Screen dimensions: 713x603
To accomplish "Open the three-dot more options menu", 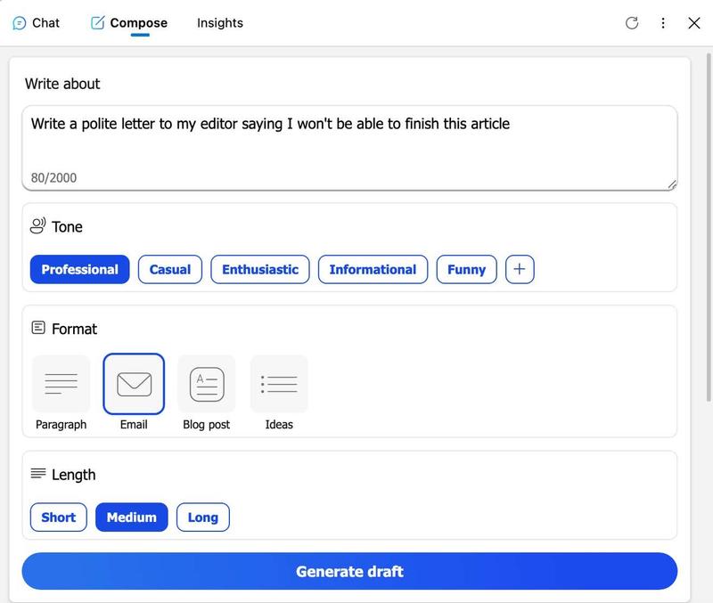I will (663, 23).
